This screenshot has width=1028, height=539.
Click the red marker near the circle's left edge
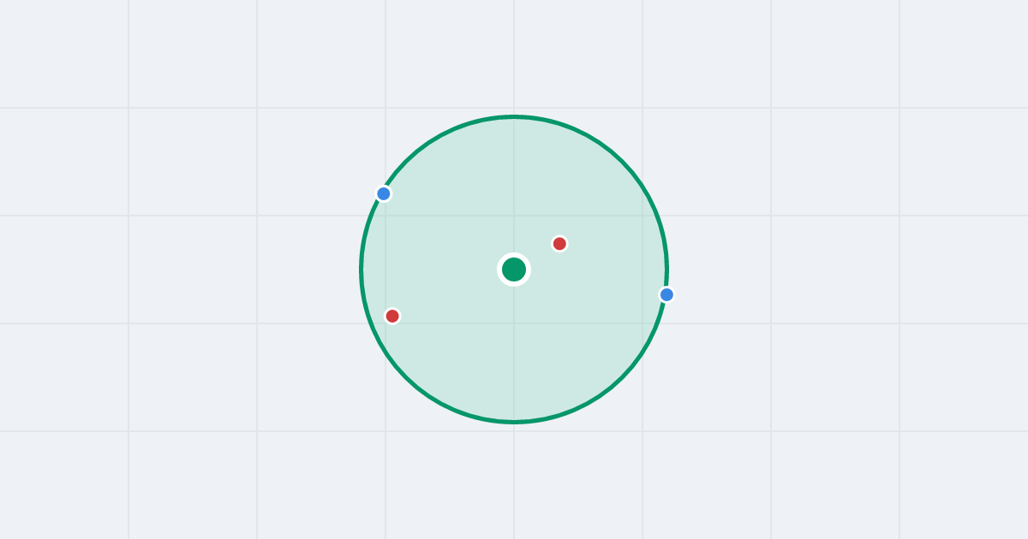(392, 316)
